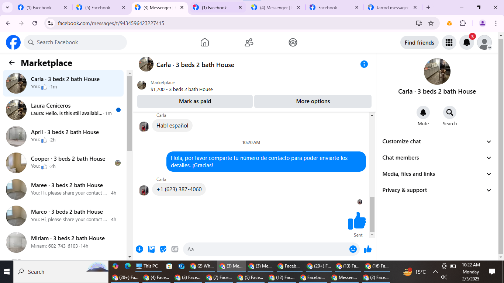Switch to the '(4) Messenger' tab
Image resolution: width=504 pixels, height=283 pixels.
point(276,7)
